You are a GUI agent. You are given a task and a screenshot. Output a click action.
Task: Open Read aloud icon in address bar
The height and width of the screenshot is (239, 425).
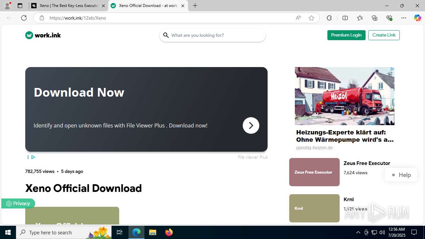[298, 18]
